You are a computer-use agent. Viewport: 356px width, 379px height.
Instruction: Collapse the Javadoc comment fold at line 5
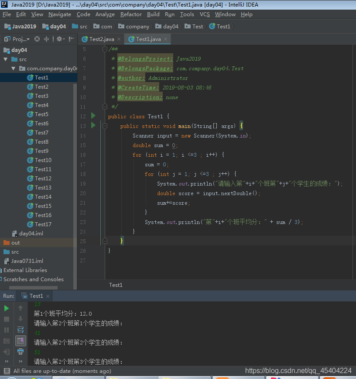[105, 49]
